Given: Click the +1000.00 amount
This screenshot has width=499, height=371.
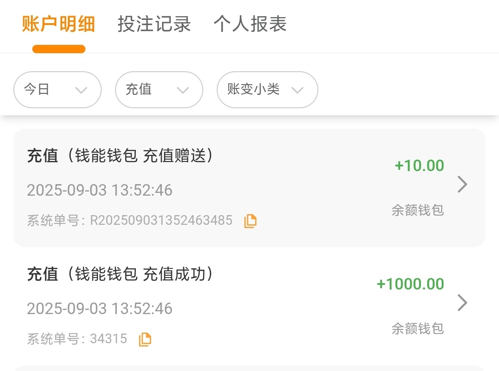Looking at the screenshot, I should [410, 284].
